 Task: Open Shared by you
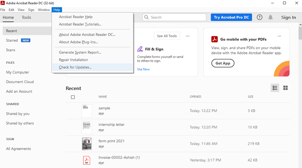coord(18,114)
